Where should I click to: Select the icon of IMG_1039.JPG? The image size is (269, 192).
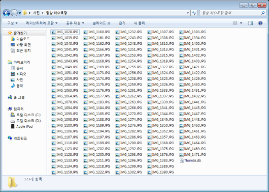click(54, 38)
